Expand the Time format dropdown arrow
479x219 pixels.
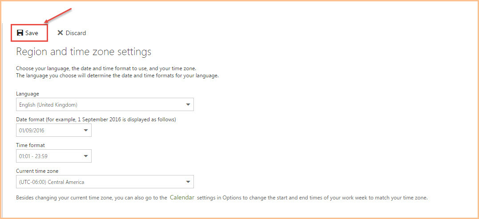85,156
